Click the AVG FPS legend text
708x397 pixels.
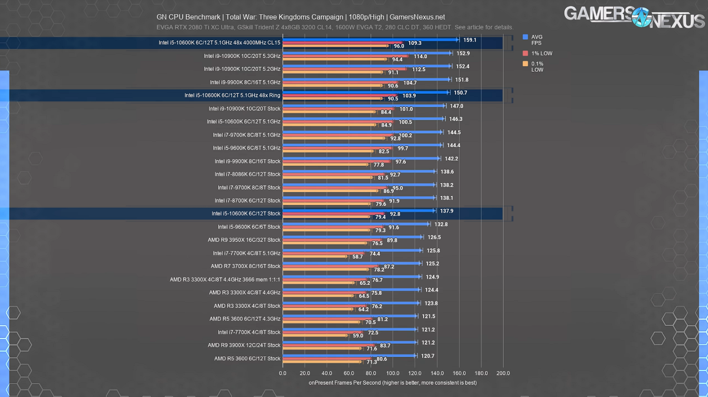537,40
